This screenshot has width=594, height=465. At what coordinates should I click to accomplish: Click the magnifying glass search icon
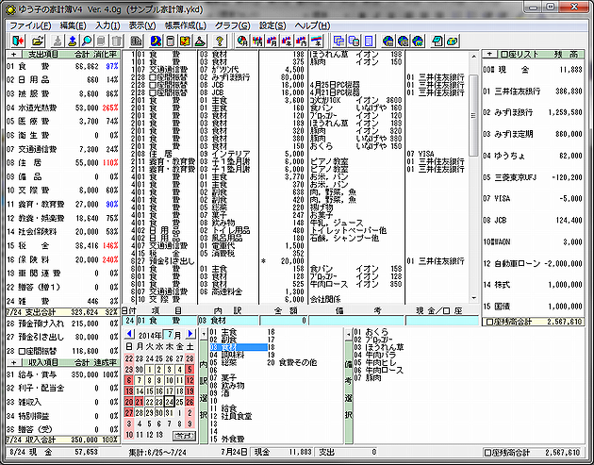tap(86, 42)
